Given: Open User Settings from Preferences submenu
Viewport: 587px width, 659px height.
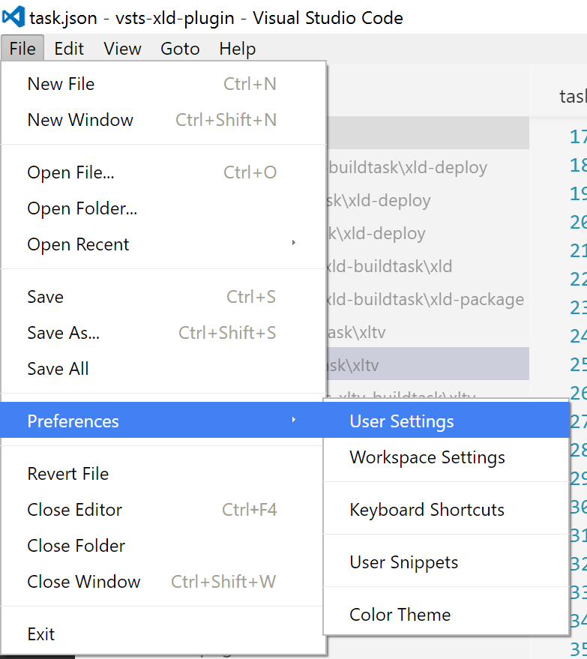Looking at the screenshot, I should point(446,421).
